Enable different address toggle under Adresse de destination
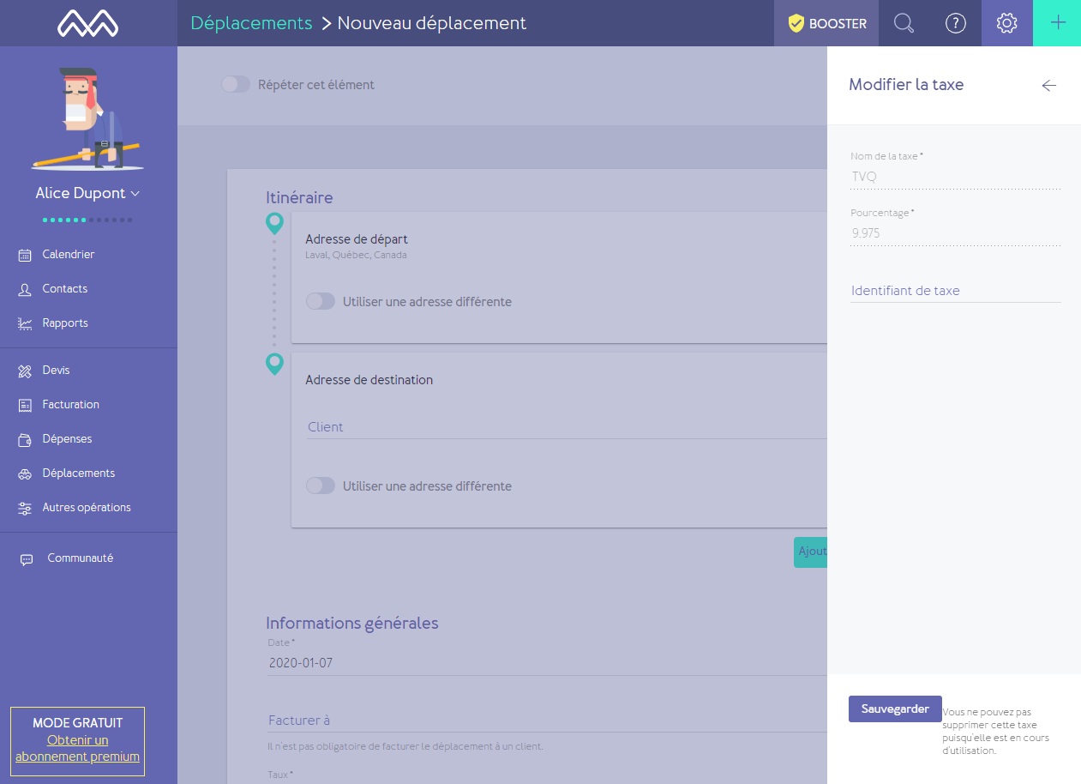The height and width of the screenshot is (784, 1081). pos(321,485)
